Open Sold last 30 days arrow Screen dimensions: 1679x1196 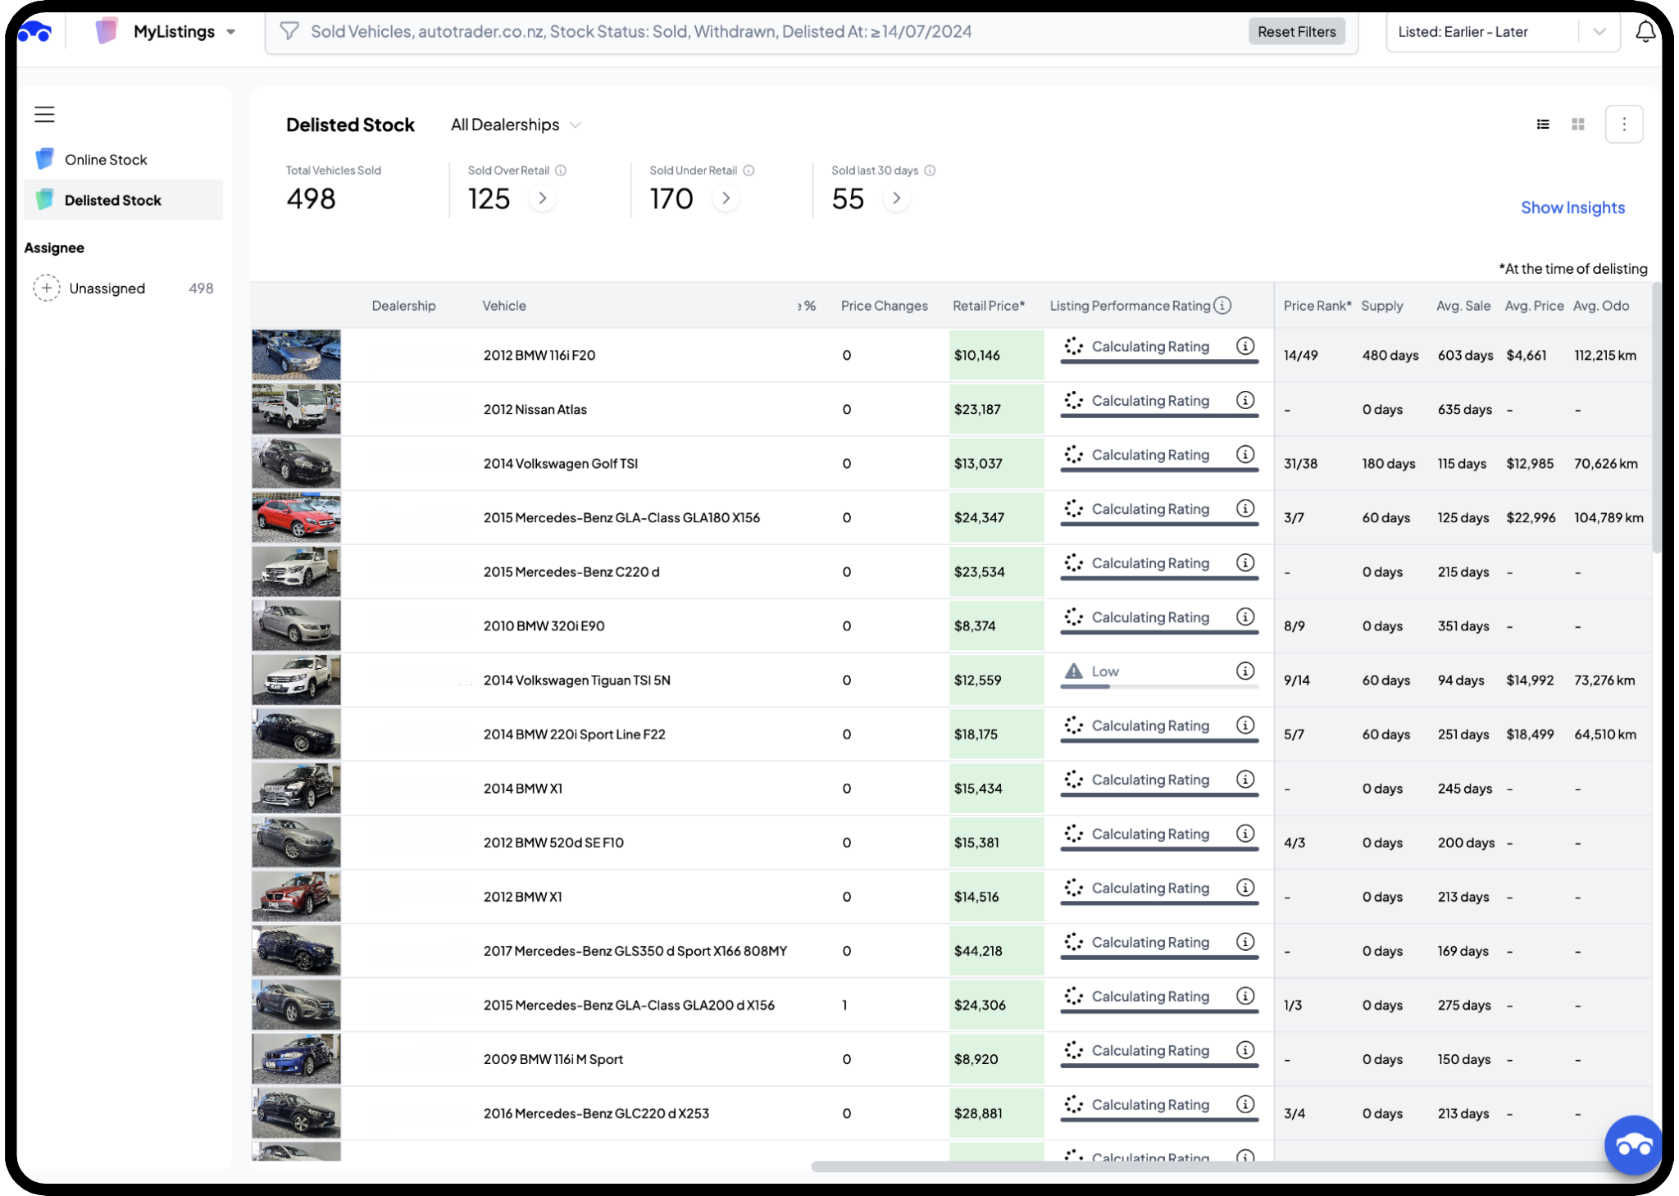(896, 198)
